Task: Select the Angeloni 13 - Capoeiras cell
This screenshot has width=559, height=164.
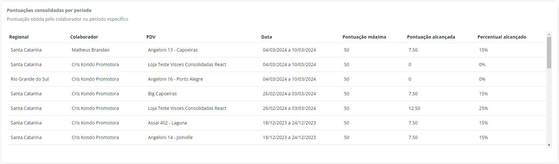Action: tap(173, 50)
